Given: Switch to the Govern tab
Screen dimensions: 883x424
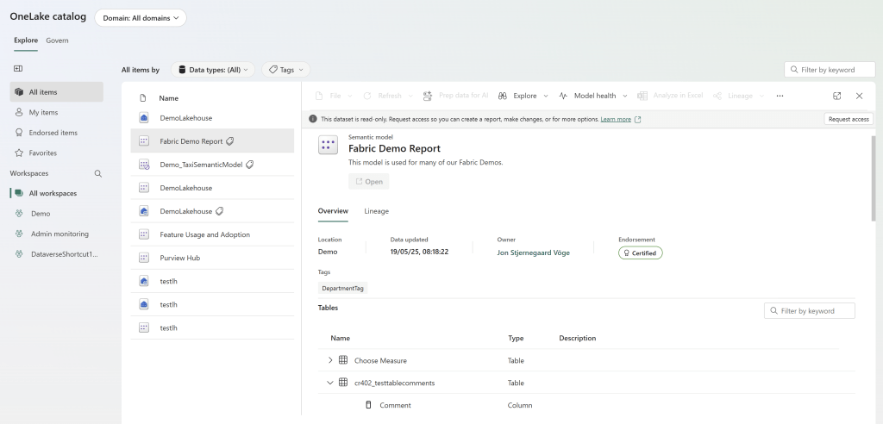Looking at the screenshot, I should (x=57, y=41).
